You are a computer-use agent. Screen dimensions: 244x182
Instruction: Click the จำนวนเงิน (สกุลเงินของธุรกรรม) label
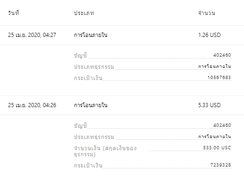click(105, 151)
